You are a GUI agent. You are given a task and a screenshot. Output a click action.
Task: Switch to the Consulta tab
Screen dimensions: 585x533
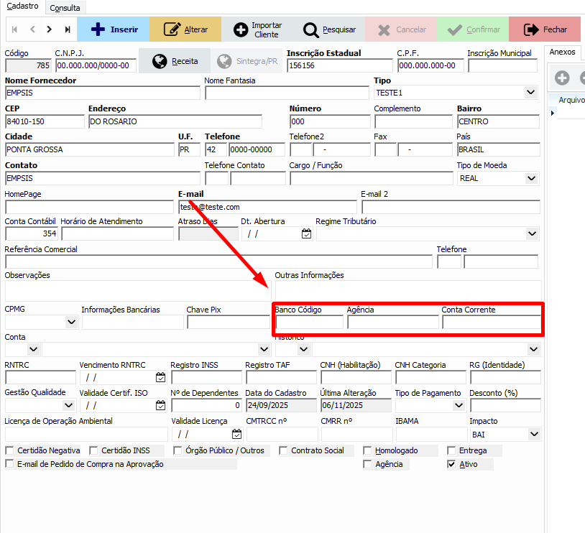point(65,7)
